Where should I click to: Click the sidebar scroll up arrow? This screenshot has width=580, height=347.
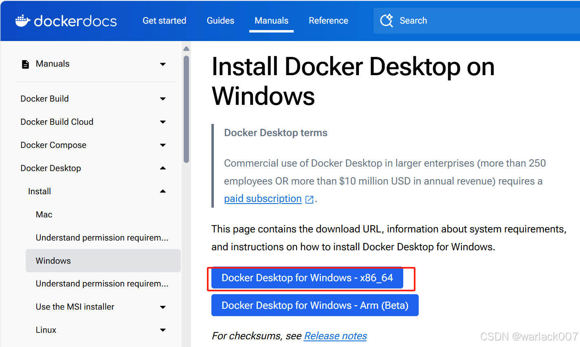(x=186, y=49)
